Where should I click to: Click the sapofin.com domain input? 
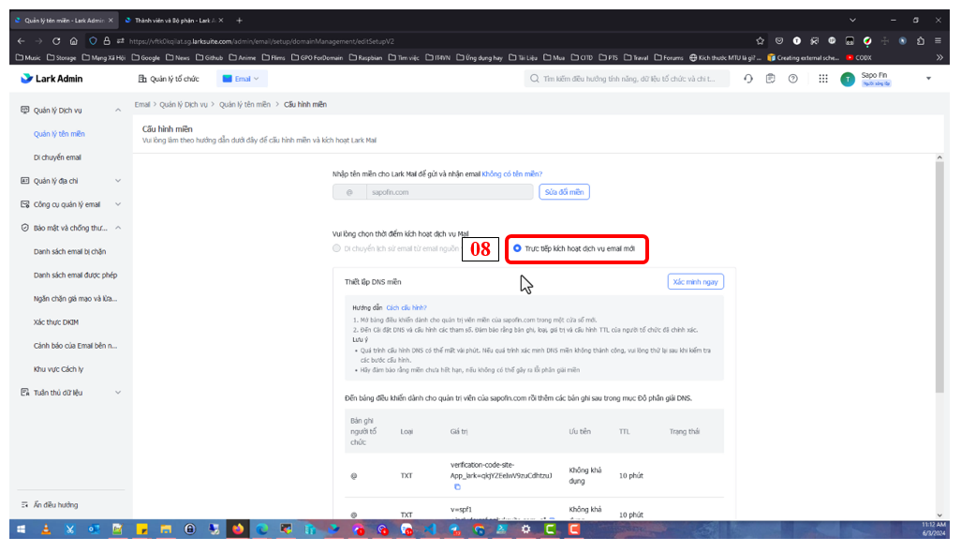click(x=450, y=192)
